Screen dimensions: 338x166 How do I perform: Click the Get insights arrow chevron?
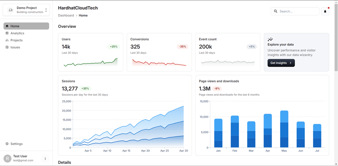point(290,63)
